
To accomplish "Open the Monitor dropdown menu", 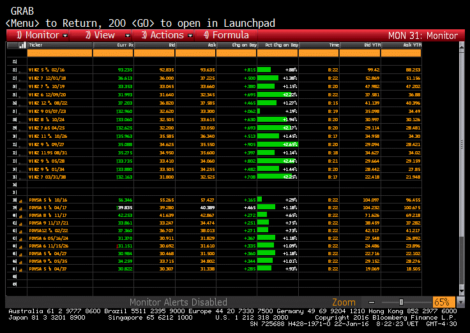I will [42, 35].
